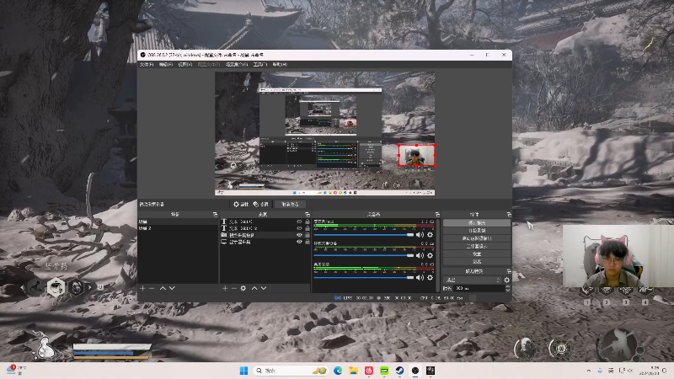Image resolution: width=674 pixels, height=379 pixels.
Task: Toggle lock on display capture source
Action: pos(308,242)
